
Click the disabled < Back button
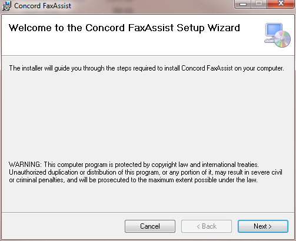pyautogui.click(x=207, y=226)
